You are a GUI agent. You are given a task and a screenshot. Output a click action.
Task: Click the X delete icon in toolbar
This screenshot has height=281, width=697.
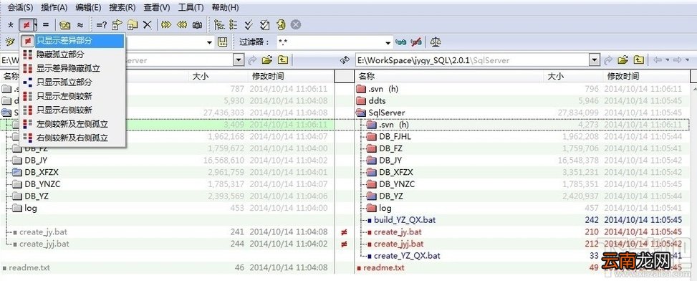click(x=147, y=25)
